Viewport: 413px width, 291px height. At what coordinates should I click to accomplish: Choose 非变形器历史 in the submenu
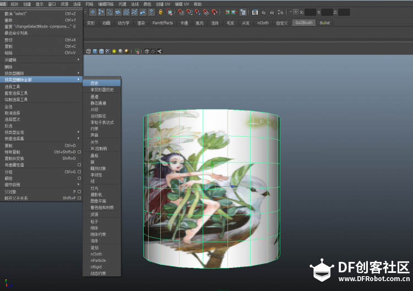tap(102, 90)
